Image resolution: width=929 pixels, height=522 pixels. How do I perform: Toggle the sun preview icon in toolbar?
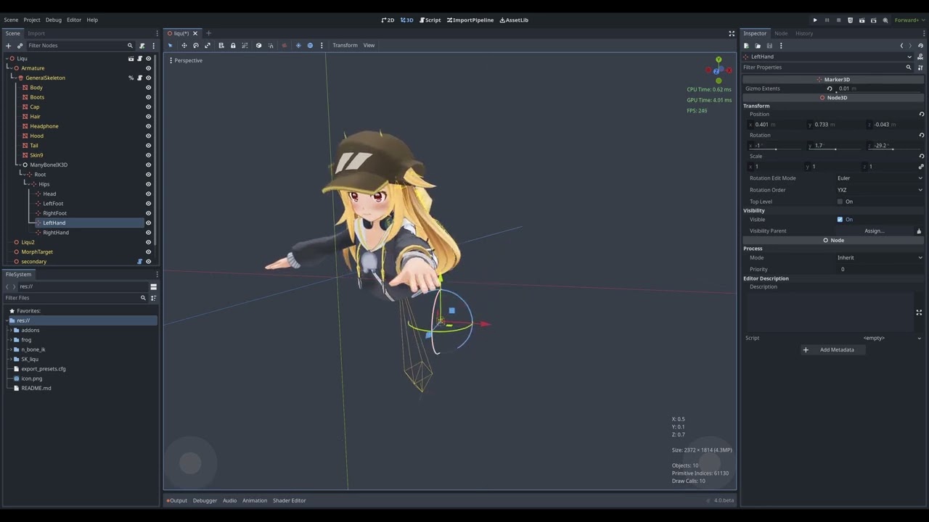(298, 46)
